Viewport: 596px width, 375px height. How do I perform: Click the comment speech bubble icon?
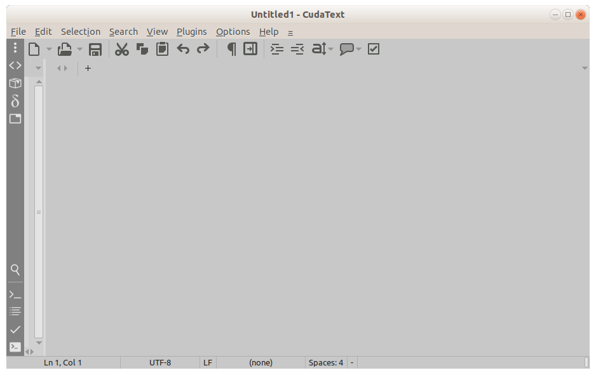[347, 49]
